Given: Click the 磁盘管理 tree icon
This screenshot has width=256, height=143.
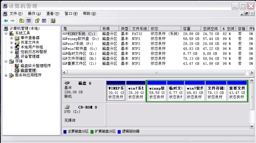Looking at the screenshot, I should [17, 71].
